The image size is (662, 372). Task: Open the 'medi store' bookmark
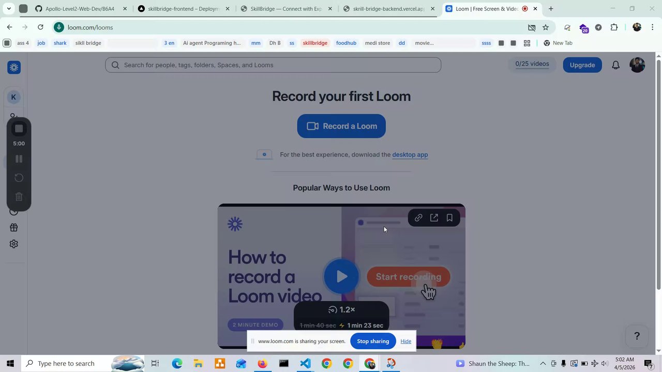[x=378, y=43]
